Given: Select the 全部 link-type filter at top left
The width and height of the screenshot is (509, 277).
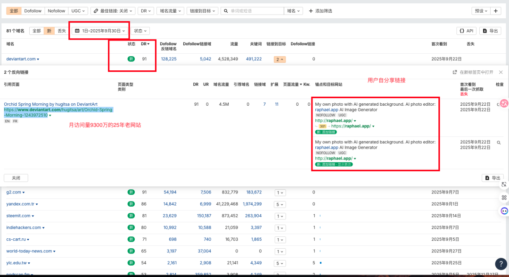Looking at the screenshot, I should (x=14, y=11).
